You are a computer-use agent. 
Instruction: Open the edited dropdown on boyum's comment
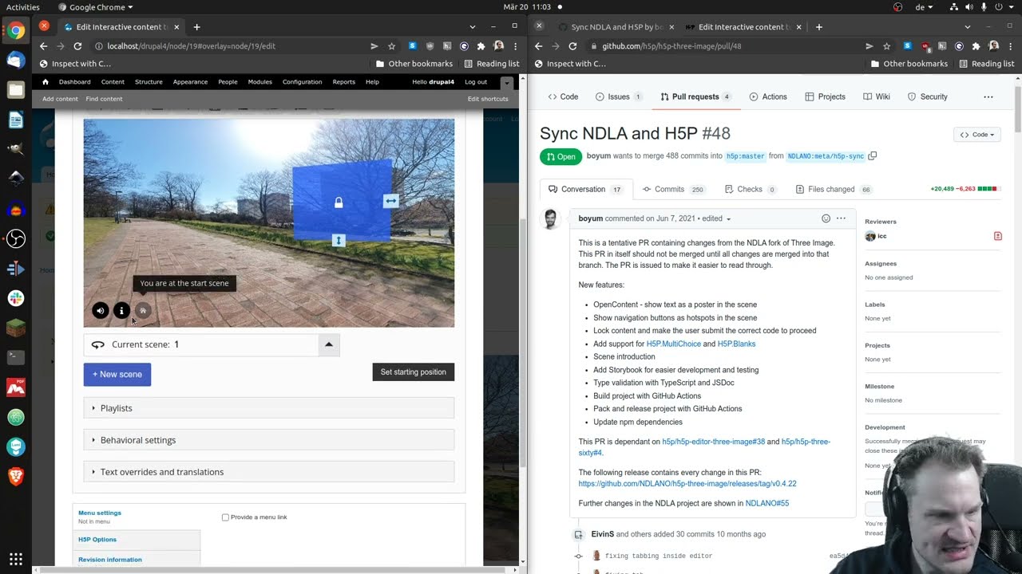pyautogui.click(x=715, y=218)
